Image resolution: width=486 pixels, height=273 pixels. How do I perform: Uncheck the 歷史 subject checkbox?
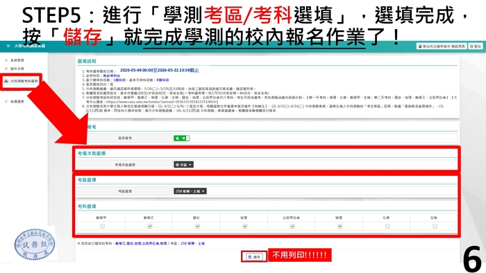point(197,227)
